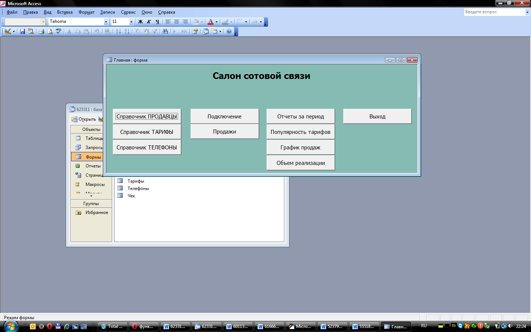The width and height of the screenshot is (531, 332).
Task: Click the Print Preview magnifier icon
Action: tap(50, 31)
